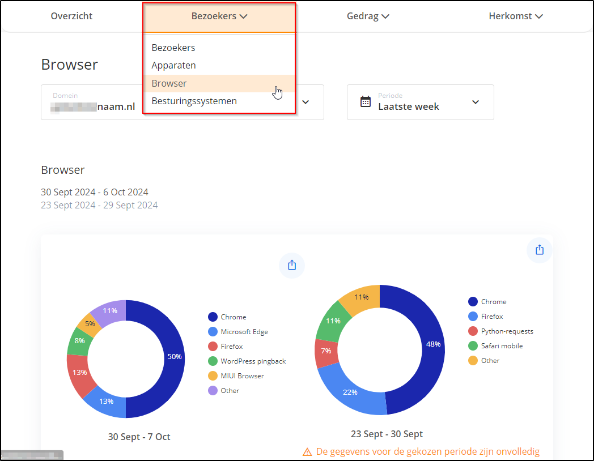This screenshot has width=594, height=461.
Task: Toggle the Chrome legend dot in the left chart
Action: coord(213,317)
